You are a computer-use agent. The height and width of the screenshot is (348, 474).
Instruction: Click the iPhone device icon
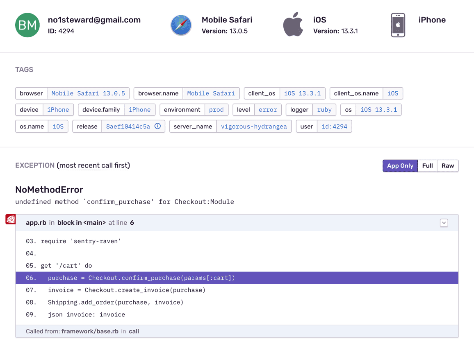[x=398, y=25]
